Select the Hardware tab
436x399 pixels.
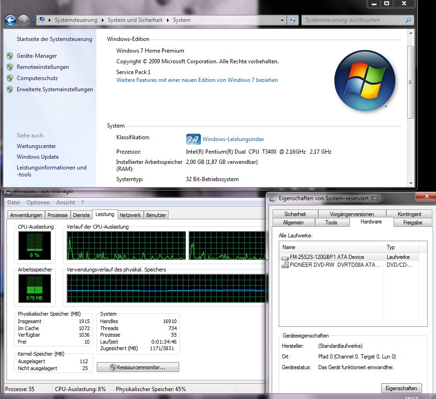coord(371,222)
